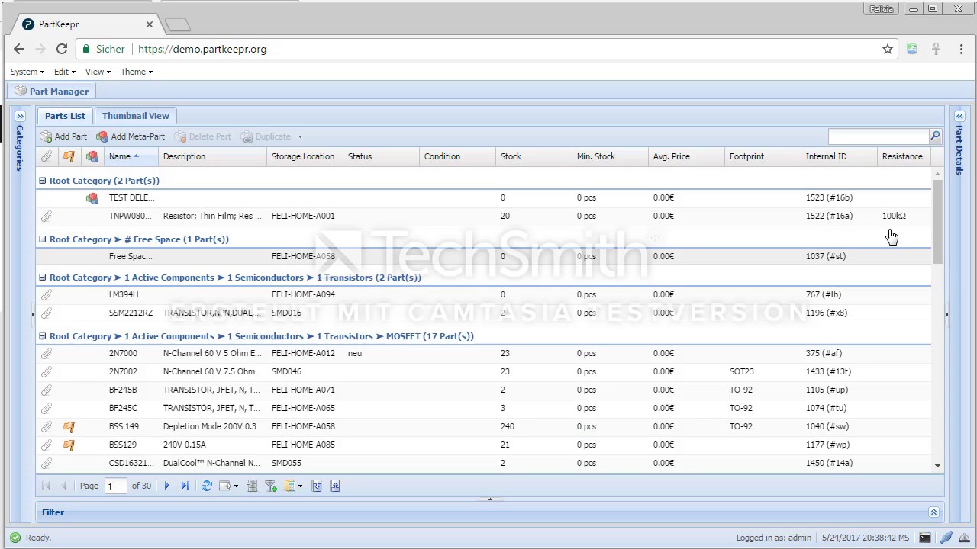Open the Edit menu
Image resolution: width=977 pixels, height=549 pixels.
(x=65, y=72)
